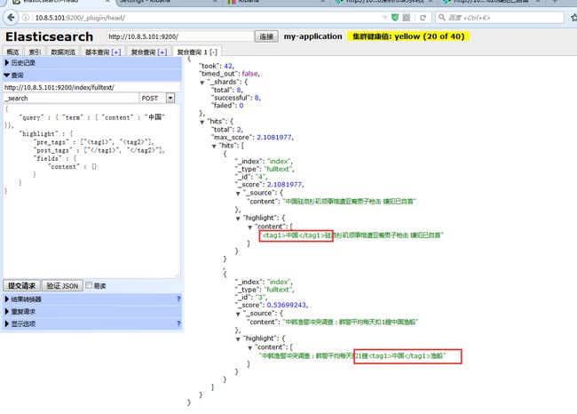Image resolution: width=577 pixels, height=414 pixels.
Task: Click the "successful": 8 line
Action: tap(236, 98)
